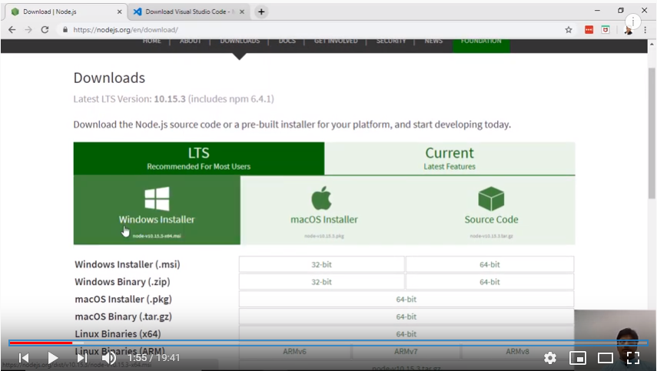Open video settings gear
The width and height of the screenshot is (657, 371).
pos(550,358)
